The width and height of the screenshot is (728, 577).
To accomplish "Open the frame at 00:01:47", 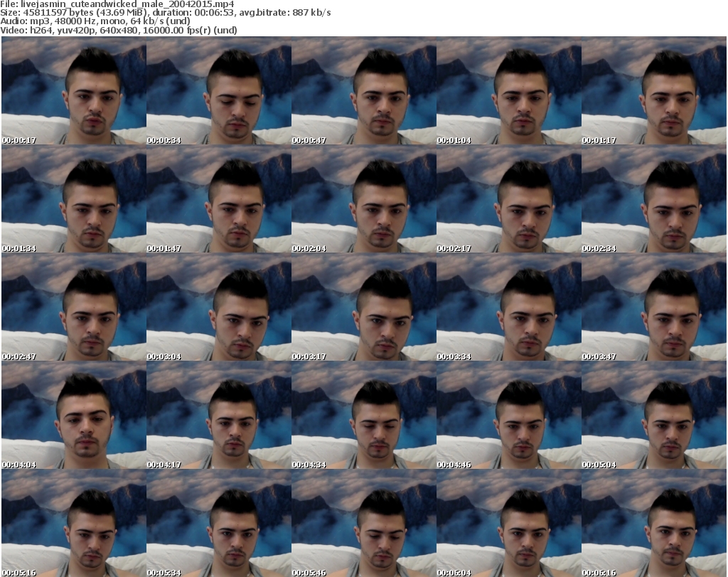I will click(x=219, y=198).
